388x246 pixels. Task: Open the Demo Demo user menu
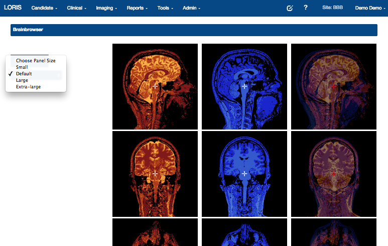370,8
